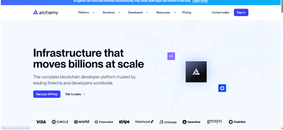Click the OpenSea logo
The height and width of the screenshot is (130, 283).
[191, 122]
